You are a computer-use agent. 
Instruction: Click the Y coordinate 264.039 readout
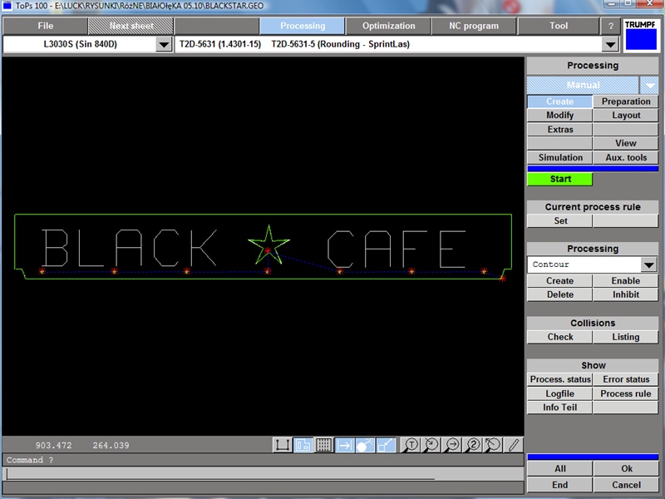[111, 446]
